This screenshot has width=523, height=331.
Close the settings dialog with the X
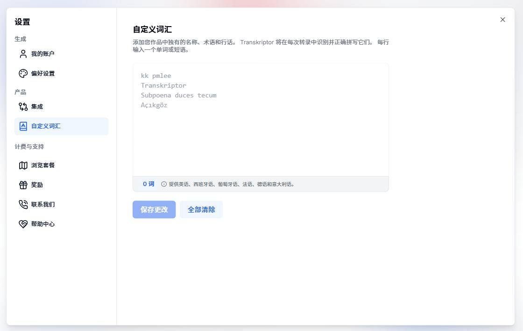502,20
